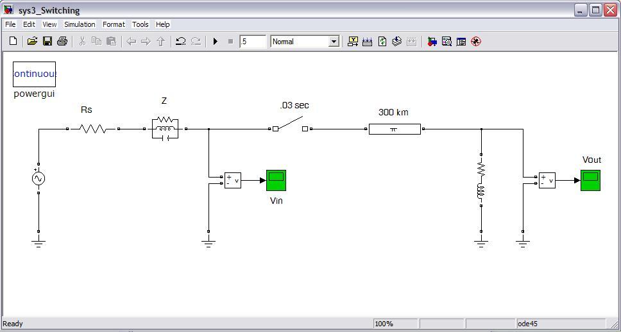Open a model file with folder icon
The image size is (621, 332).
(x=32, y=42)
